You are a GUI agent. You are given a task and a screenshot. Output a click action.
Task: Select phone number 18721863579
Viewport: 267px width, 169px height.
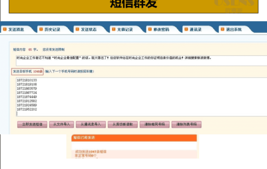(27, 88)
